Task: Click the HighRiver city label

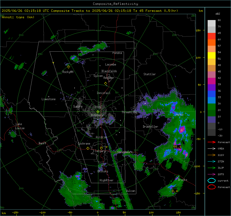Action: [107, 180]
